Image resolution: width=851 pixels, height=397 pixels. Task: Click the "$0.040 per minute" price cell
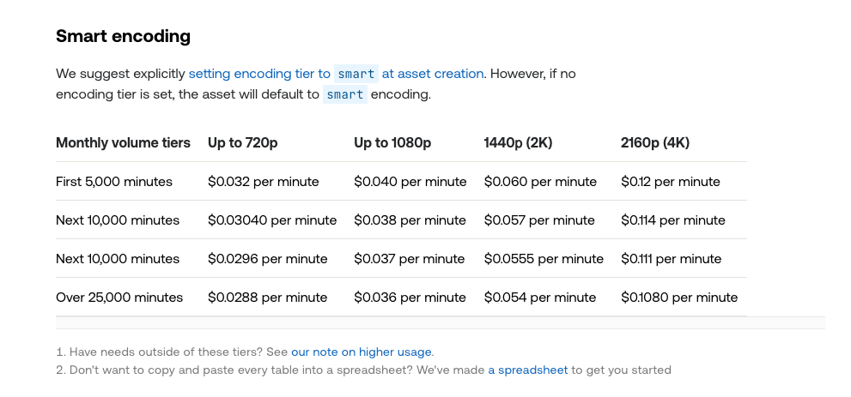click(x=410, y=182)
